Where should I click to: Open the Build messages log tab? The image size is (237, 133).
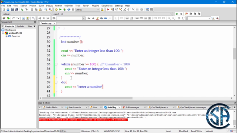coord(132,108)
